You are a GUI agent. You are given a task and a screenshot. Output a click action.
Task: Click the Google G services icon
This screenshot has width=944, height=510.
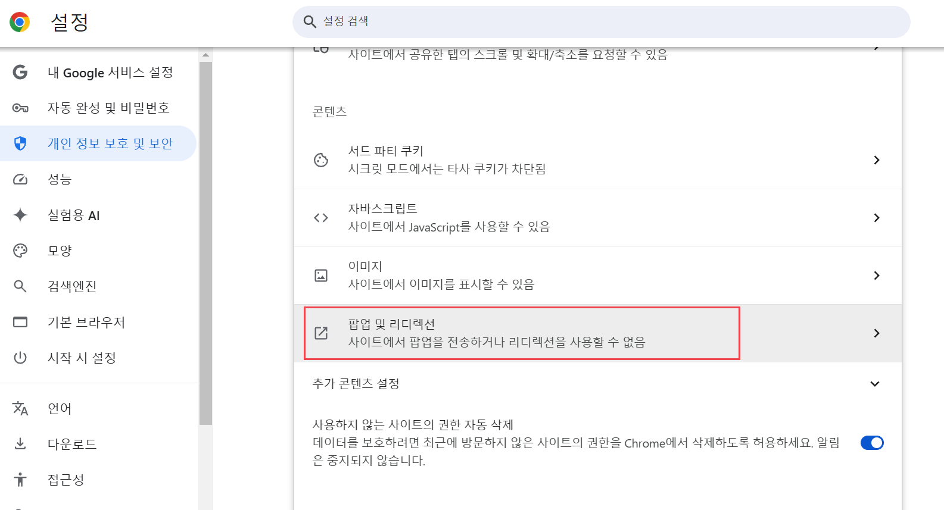point(20,72)
